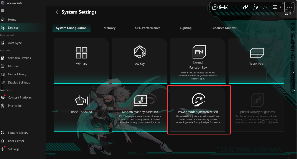Click the Modern Standby Assistant title text
The image size is (297, 159).
tap(140, 112)
